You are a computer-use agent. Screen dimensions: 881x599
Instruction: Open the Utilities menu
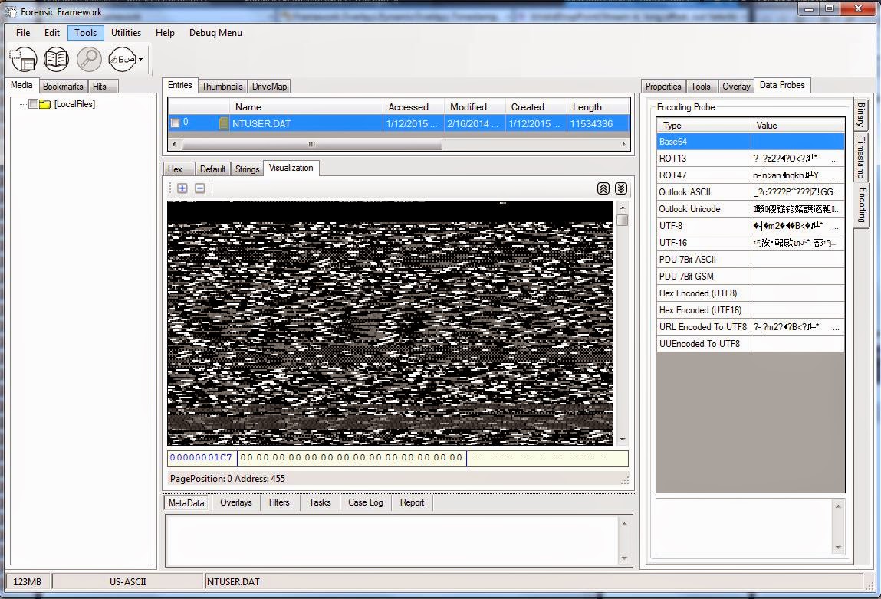pyautogui.click(x=126, y=33)
